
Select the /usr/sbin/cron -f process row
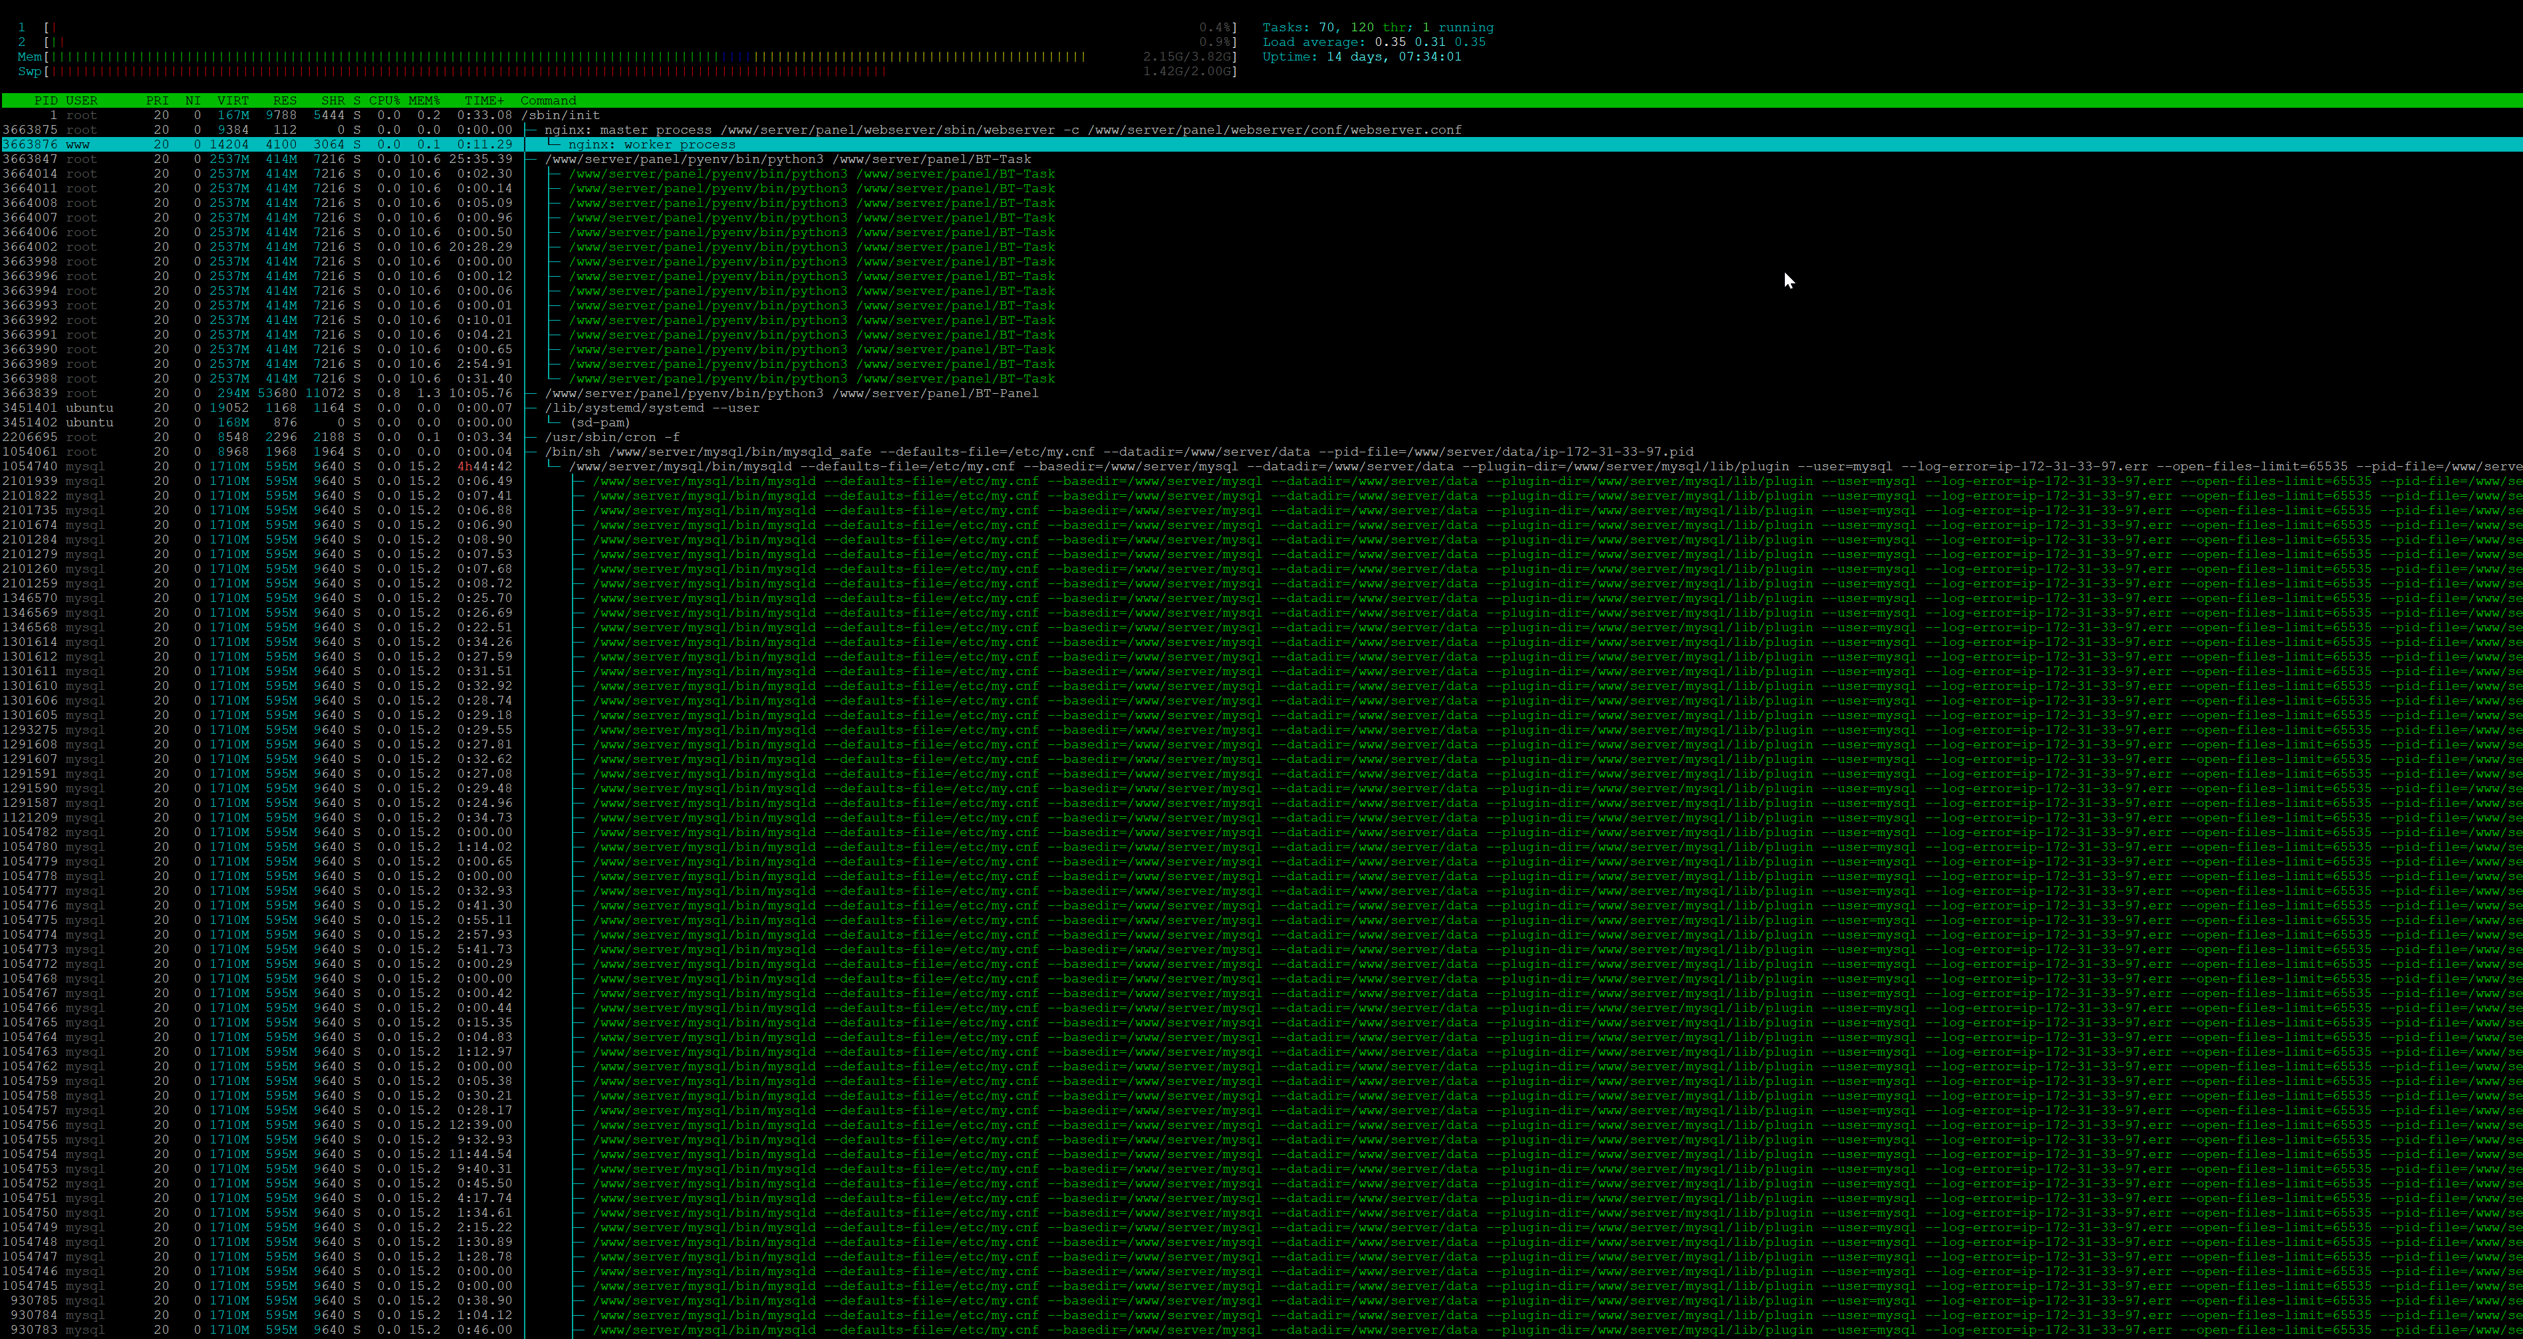pos(612,438)
